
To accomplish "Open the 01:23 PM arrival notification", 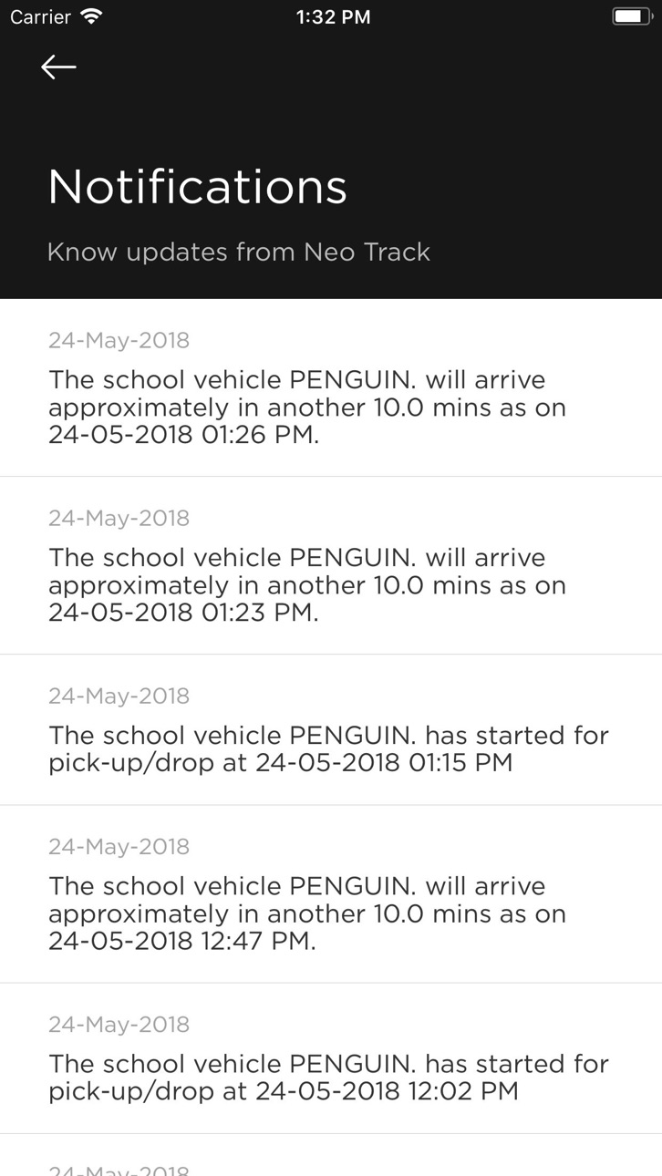I will pyautogui.click(x=331, y=565).
